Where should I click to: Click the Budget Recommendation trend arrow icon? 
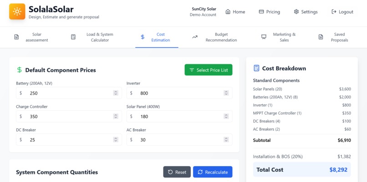click(x=195, y=37)
